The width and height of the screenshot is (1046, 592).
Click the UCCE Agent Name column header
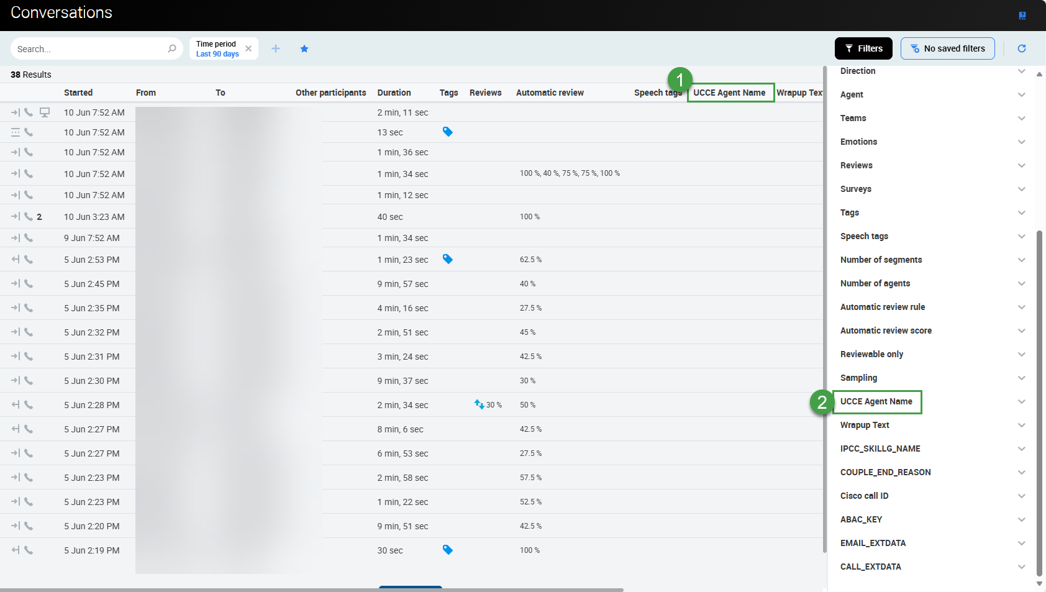[729, 93]
